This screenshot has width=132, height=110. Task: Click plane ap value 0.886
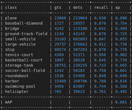click(121, 18)
